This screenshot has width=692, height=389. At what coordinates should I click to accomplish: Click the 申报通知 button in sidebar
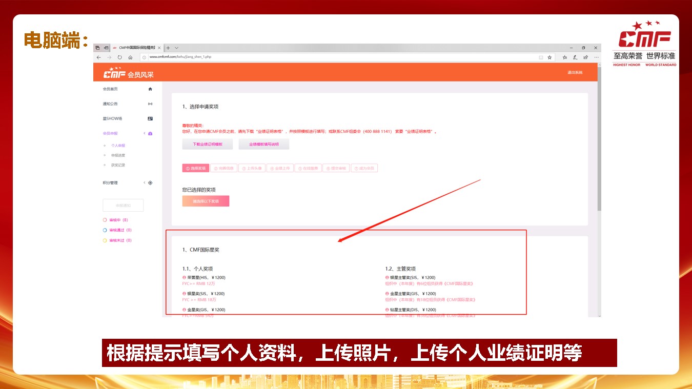[123, 206]
